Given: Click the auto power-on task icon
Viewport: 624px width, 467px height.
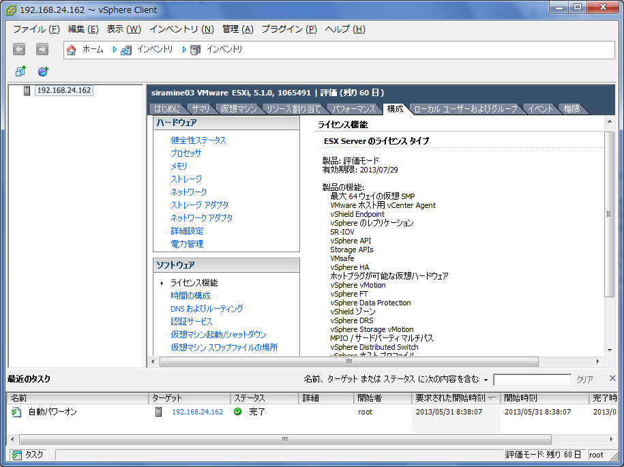Looking at the screenshot, I should pos(16,412).
